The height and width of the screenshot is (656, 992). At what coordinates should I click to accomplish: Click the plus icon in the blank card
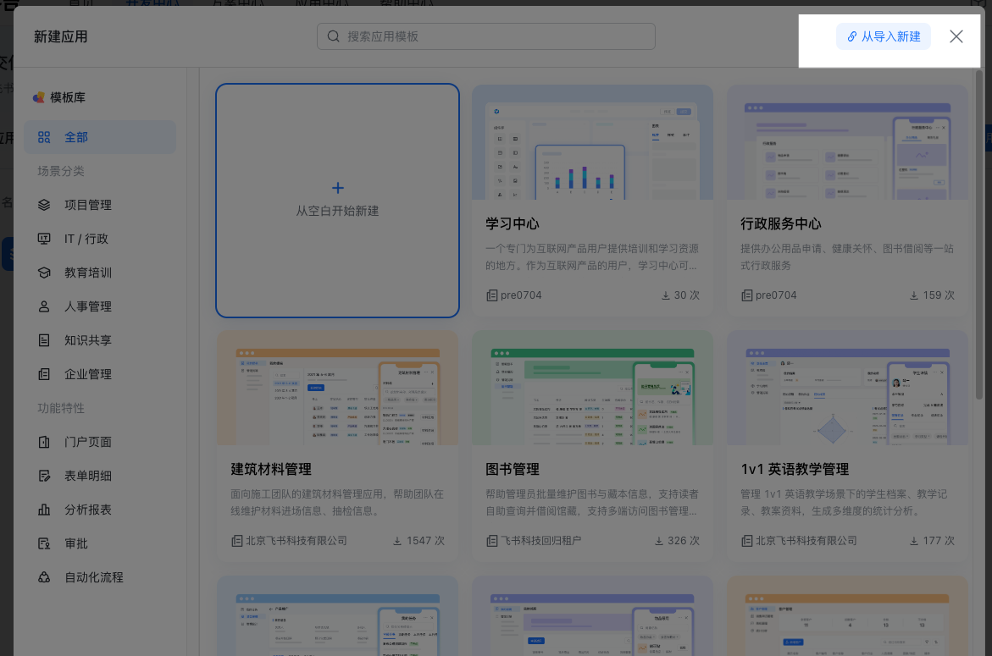(338, 188)
